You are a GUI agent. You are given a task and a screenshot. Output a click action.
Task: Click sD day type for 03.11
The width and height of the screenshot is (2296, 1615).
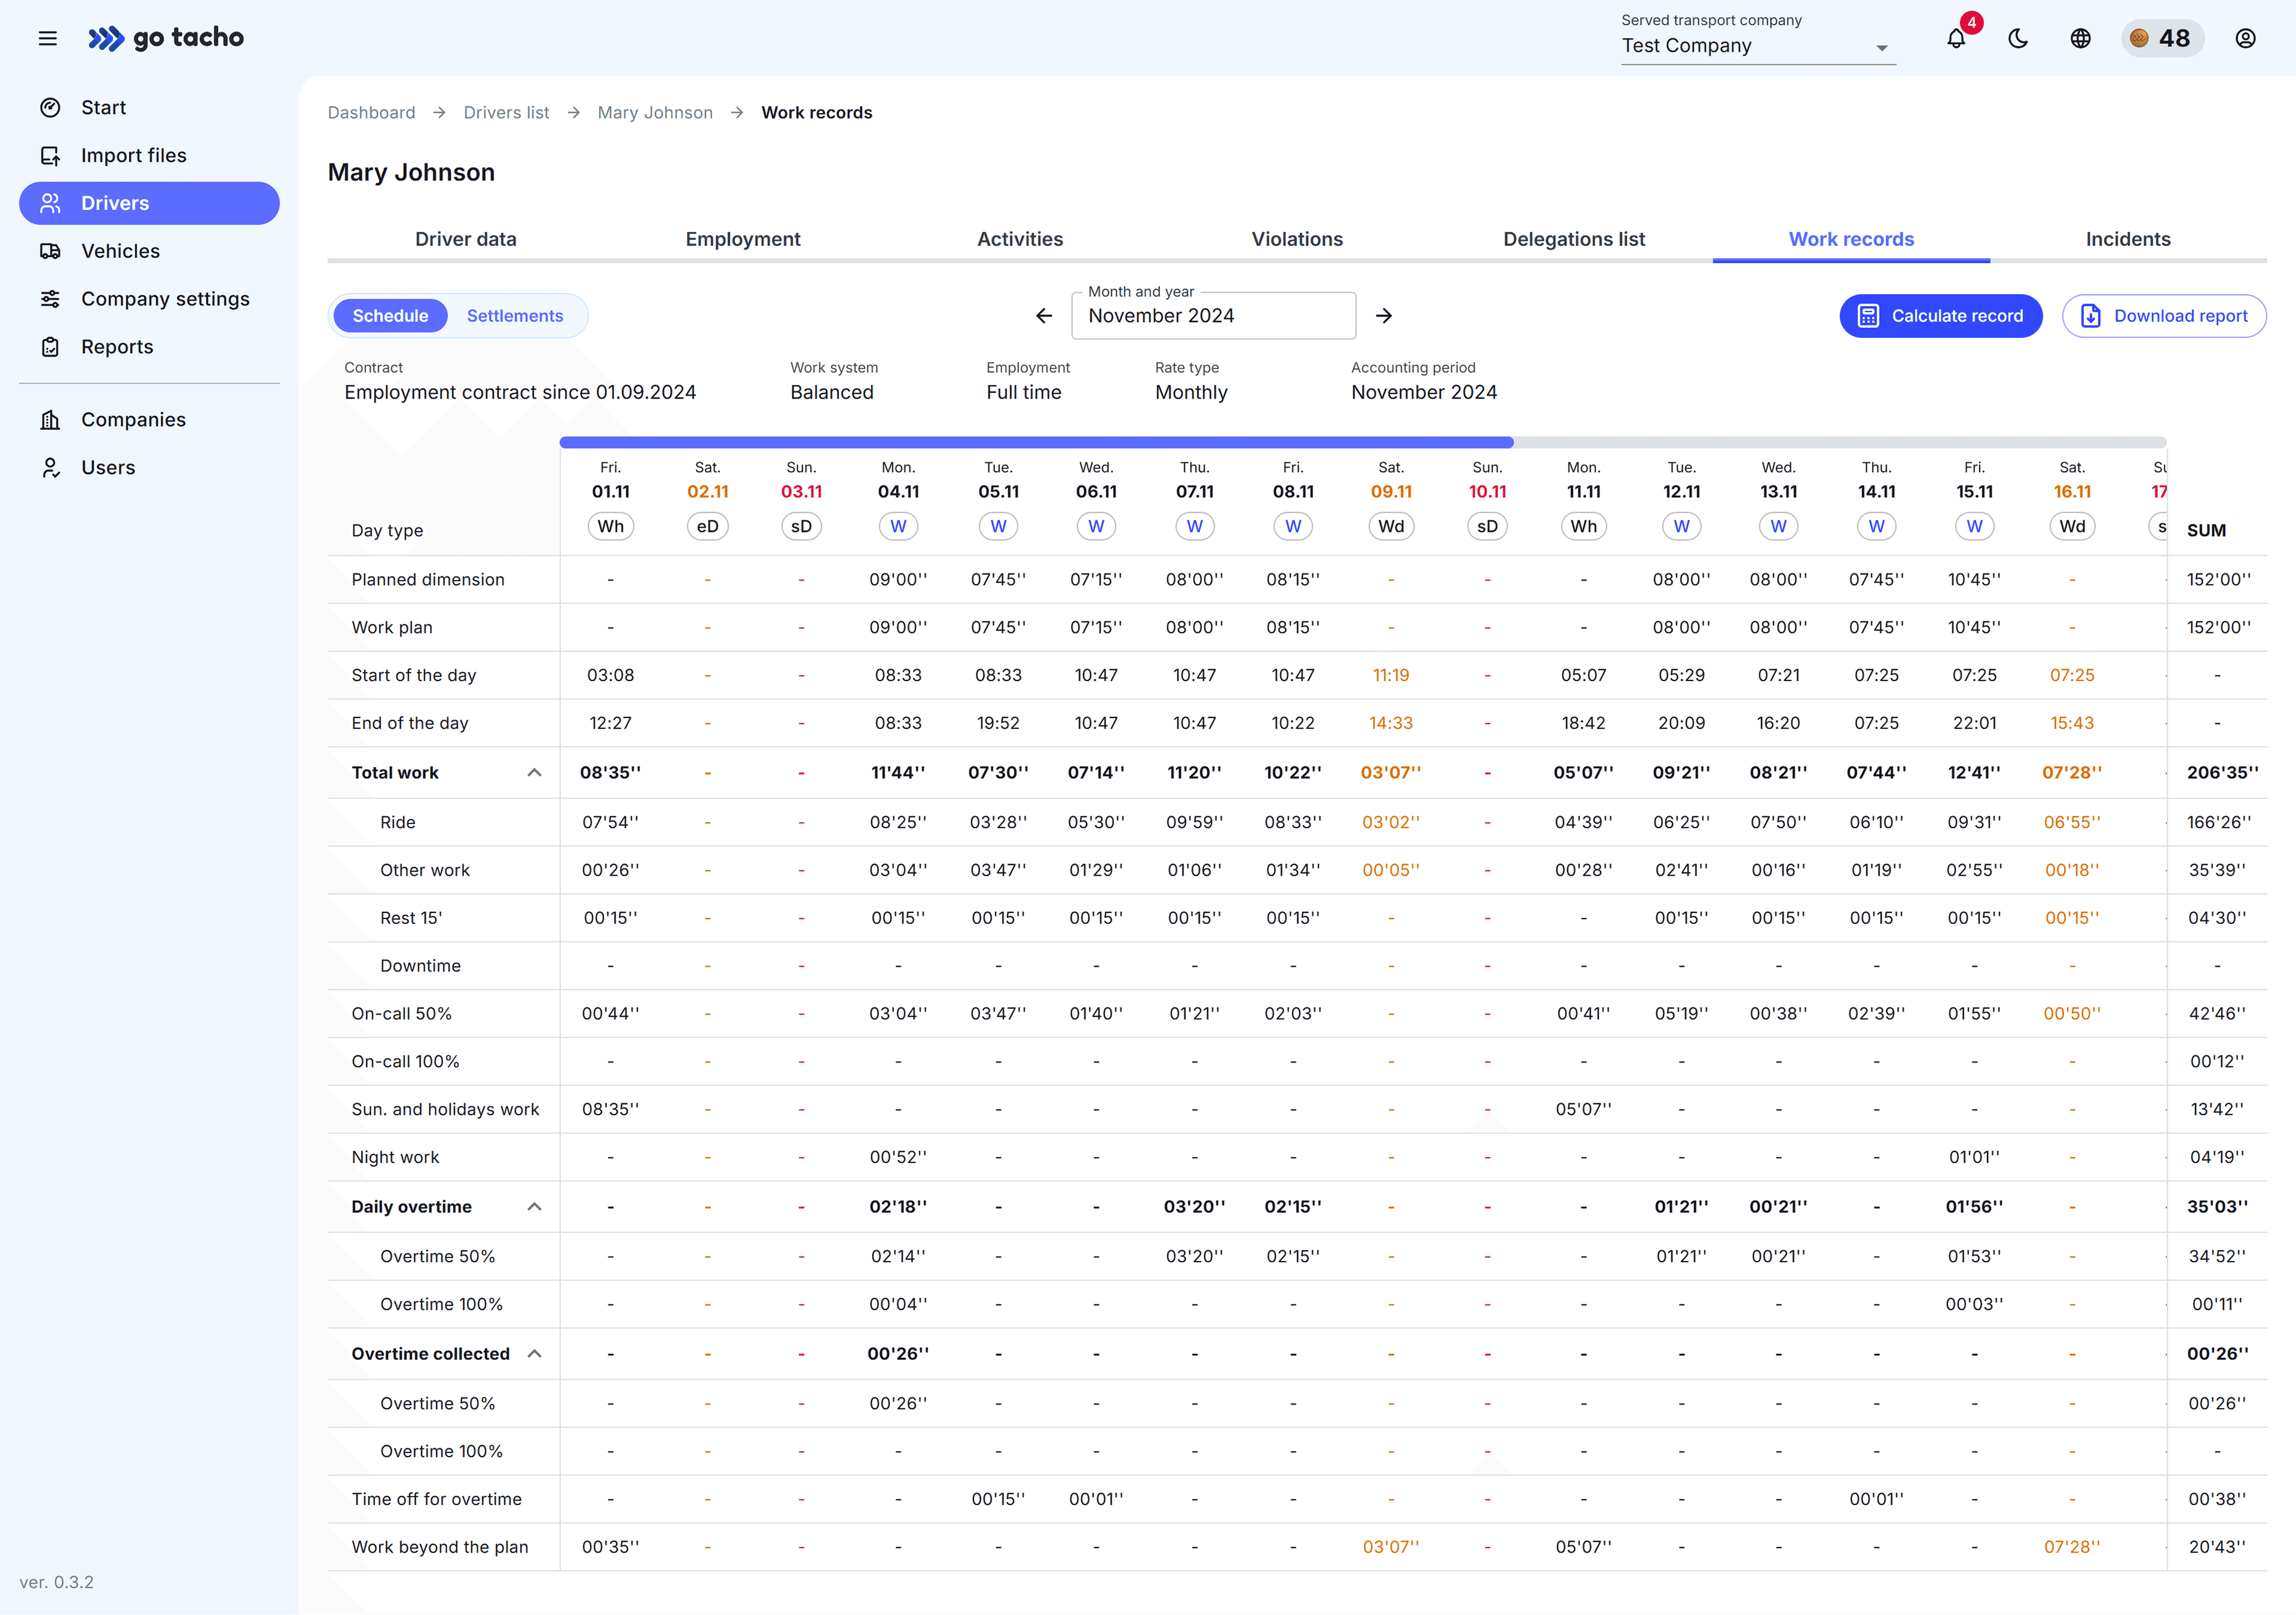[x=801, y=527]
